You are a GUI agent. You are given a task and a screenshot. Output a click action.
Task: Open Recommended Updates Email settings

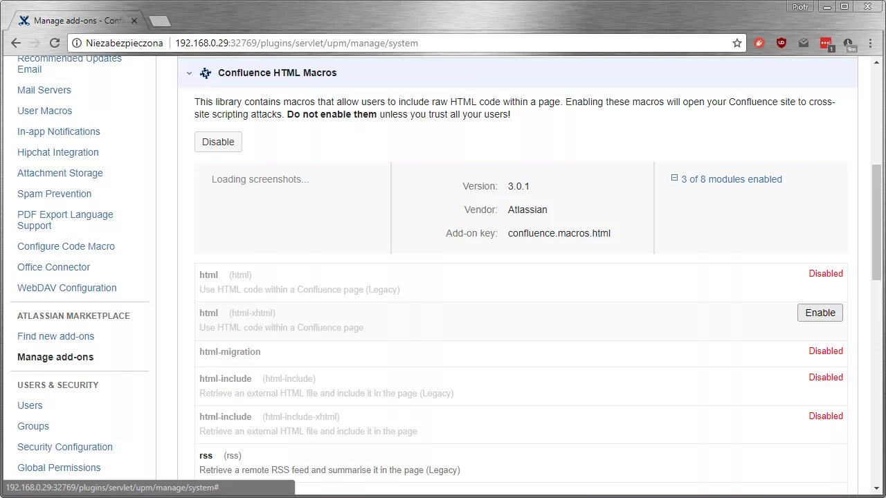click(69, 64)
